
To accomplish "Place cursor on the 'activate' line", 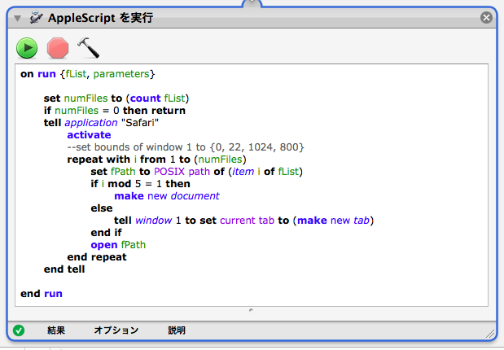I will 89,135.
